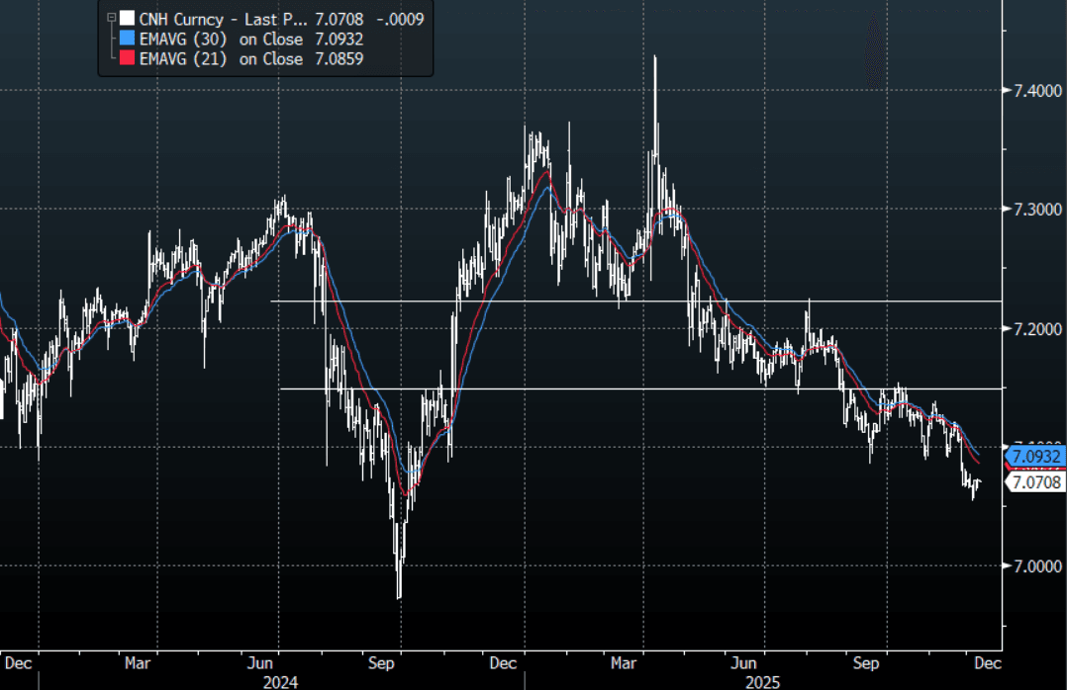Click the 7.2000 label on price axis
The height and width of the screenshot is (690, 1067).
[1034, 328]
